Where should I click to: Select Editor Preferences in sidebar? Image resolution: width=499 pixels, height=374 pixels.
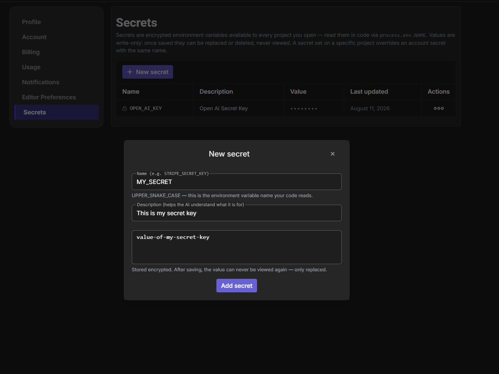coord(49,97)
